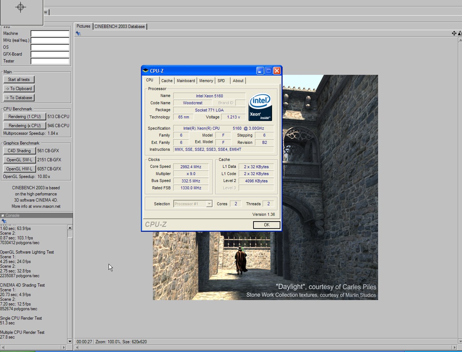Open the Cache tab in CPU-Z
The height and width of the screenshot is (352, 462).
point(167,81)
